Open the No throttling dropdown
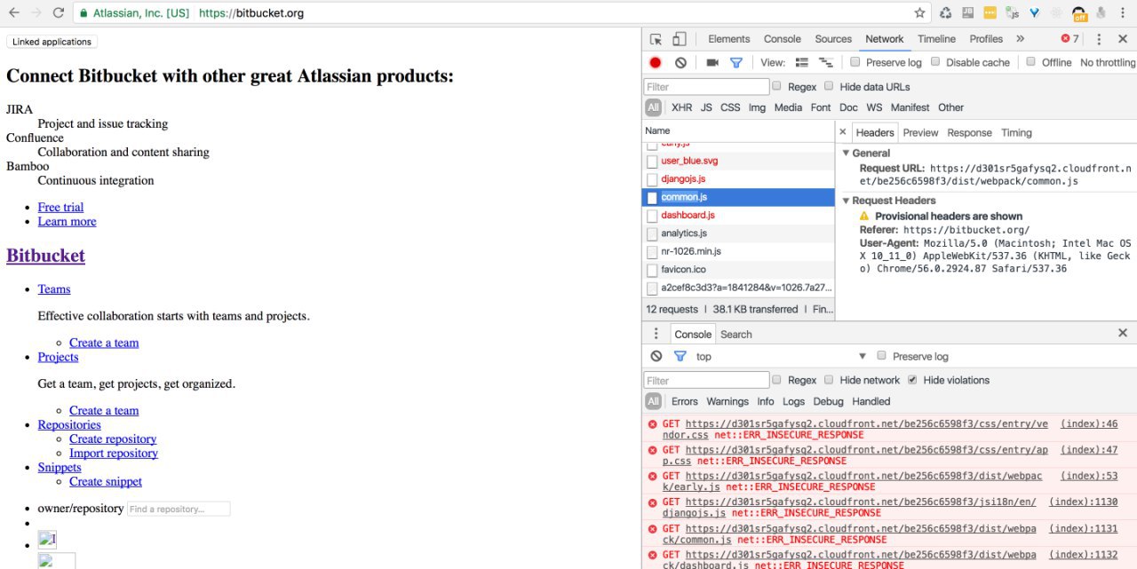This screenshot has width=1137, height=569. coord(1107,63)
